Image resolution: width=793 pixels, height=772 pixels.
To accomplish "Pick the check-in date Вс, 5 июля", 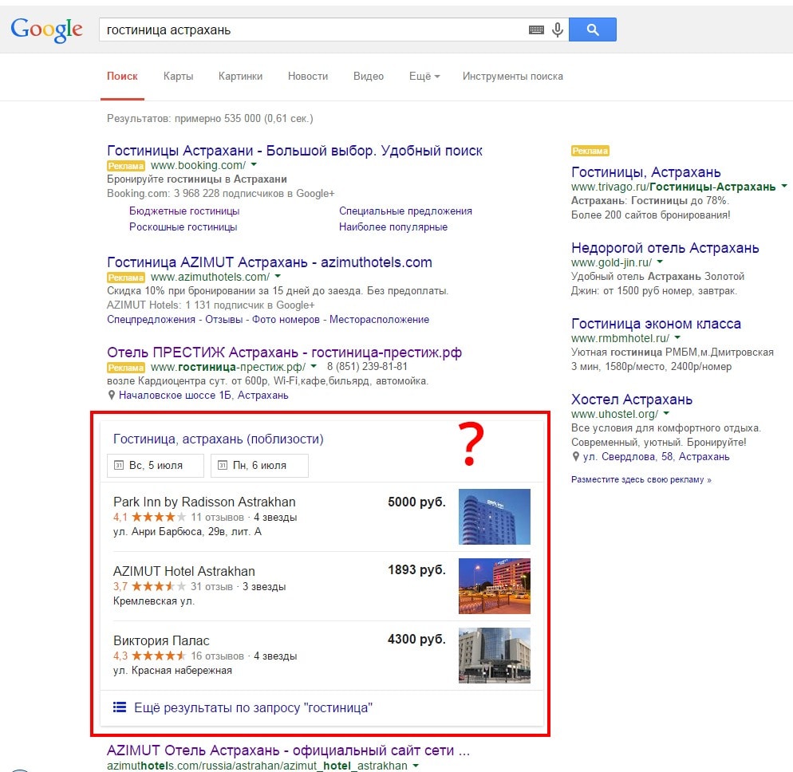I will click(x=156, y=465).
